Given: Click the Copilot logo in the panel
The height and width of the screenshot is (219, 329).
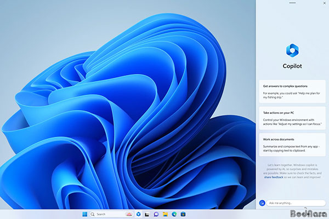Looking at the screenshot, I should click(x=292, y=50).
